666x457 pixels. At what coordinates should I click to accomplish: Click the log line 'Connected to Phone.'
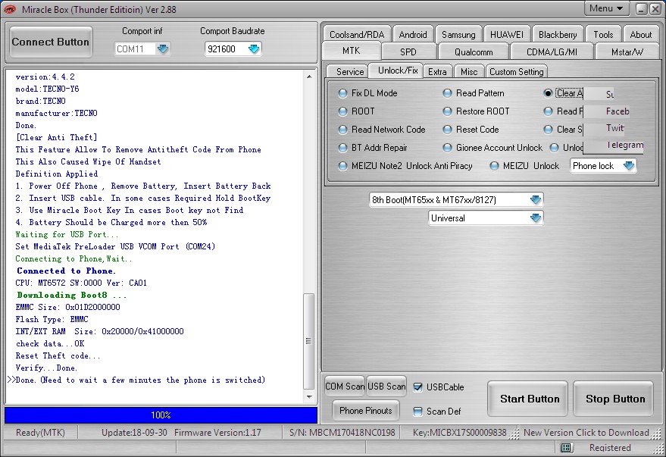coord(66,271)
